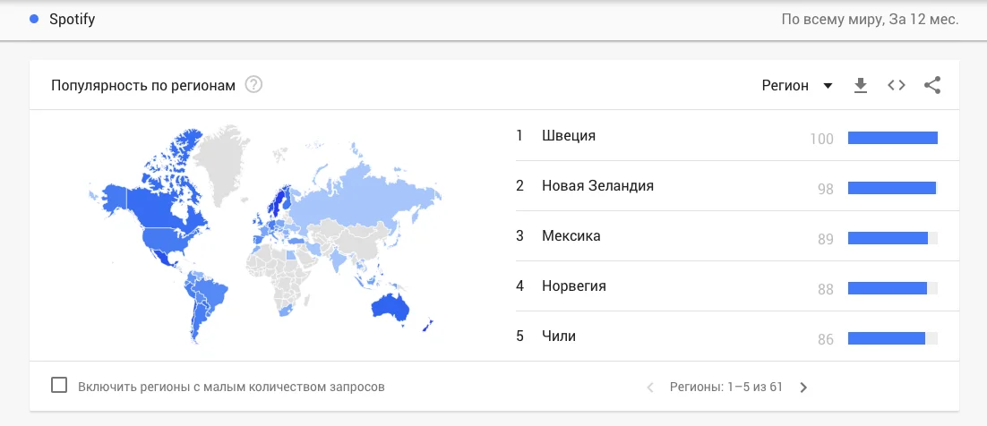Select Новая Зеландия row
This screenshot has height=426, width=987.
pos(597,186)
